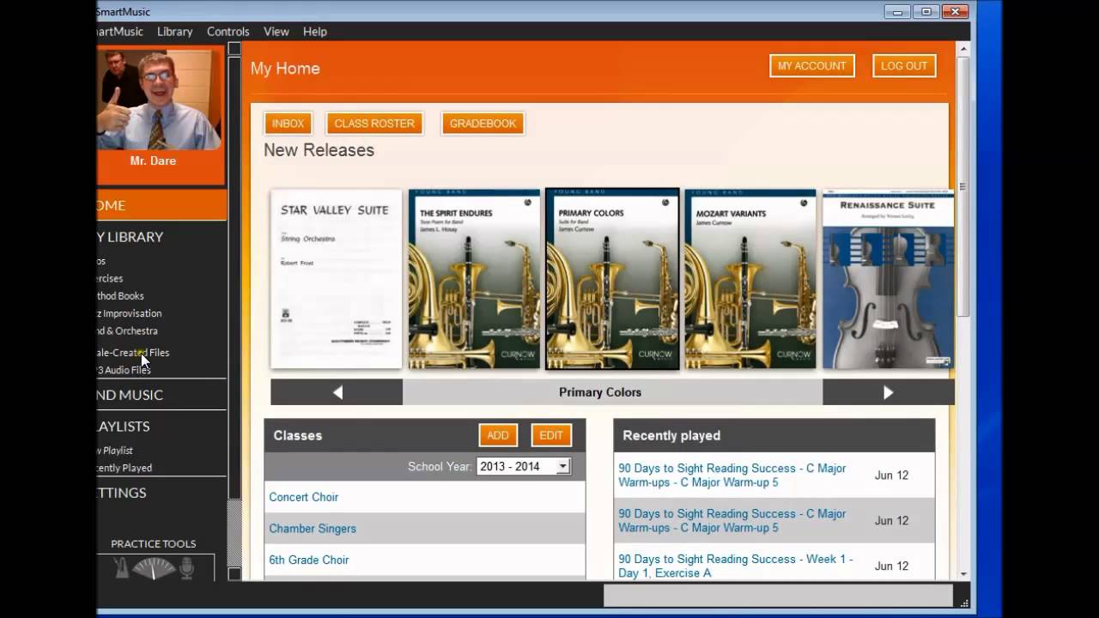The height and width of the screenshot is (618, 1099).
Task: Open FIND MUSIC section
Action: (131, 395)
